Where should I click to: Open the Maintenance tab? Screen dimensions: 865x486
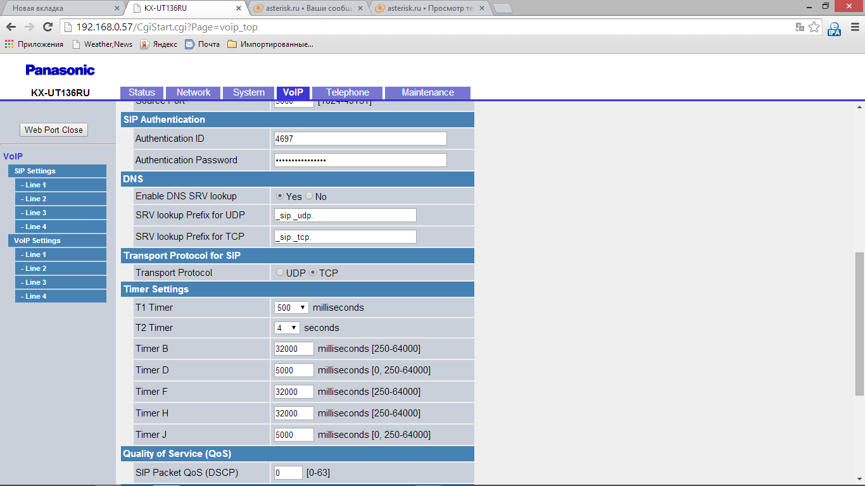coord(427,92)
